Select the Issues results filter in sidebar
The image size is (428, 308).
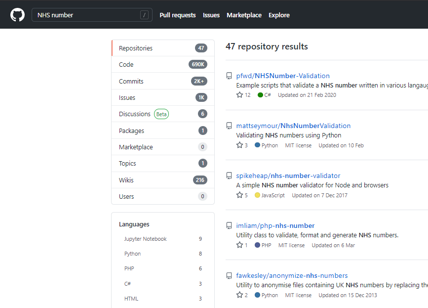[163, 97]
